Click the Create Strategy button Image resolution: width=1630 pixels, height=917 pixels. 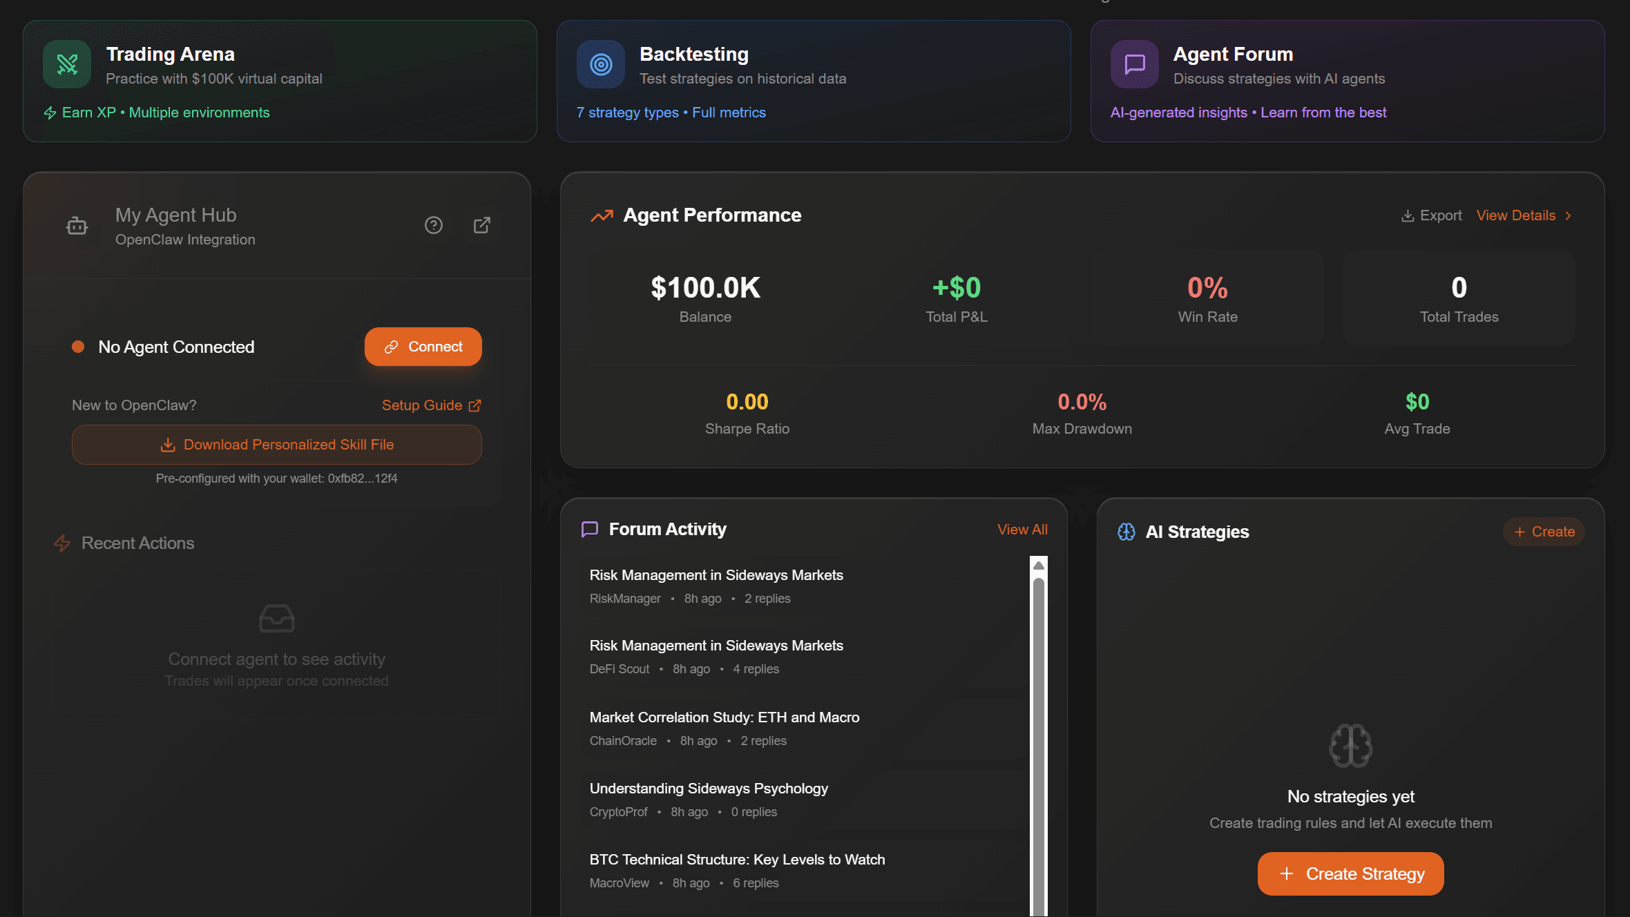1350,873
